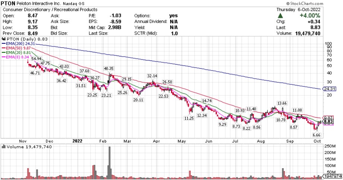Select the EMA(20) 8.81 legend entry
This screenshot has height=180, width=343.
[x=16, y=53]
